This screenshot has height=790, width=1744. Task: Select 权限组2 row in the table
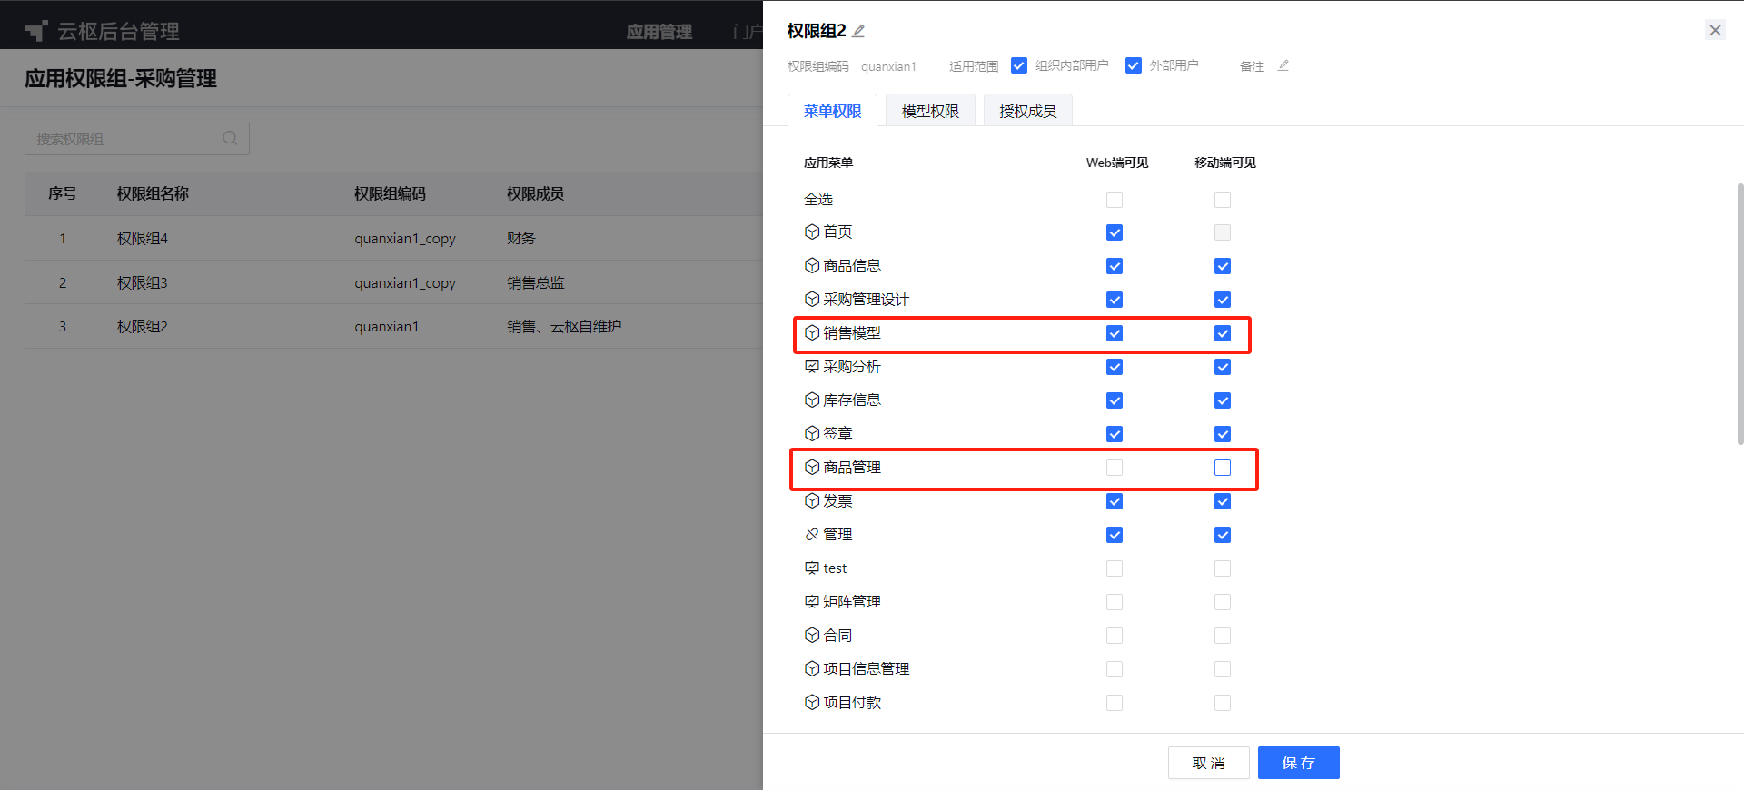click(x=393, y=326)
